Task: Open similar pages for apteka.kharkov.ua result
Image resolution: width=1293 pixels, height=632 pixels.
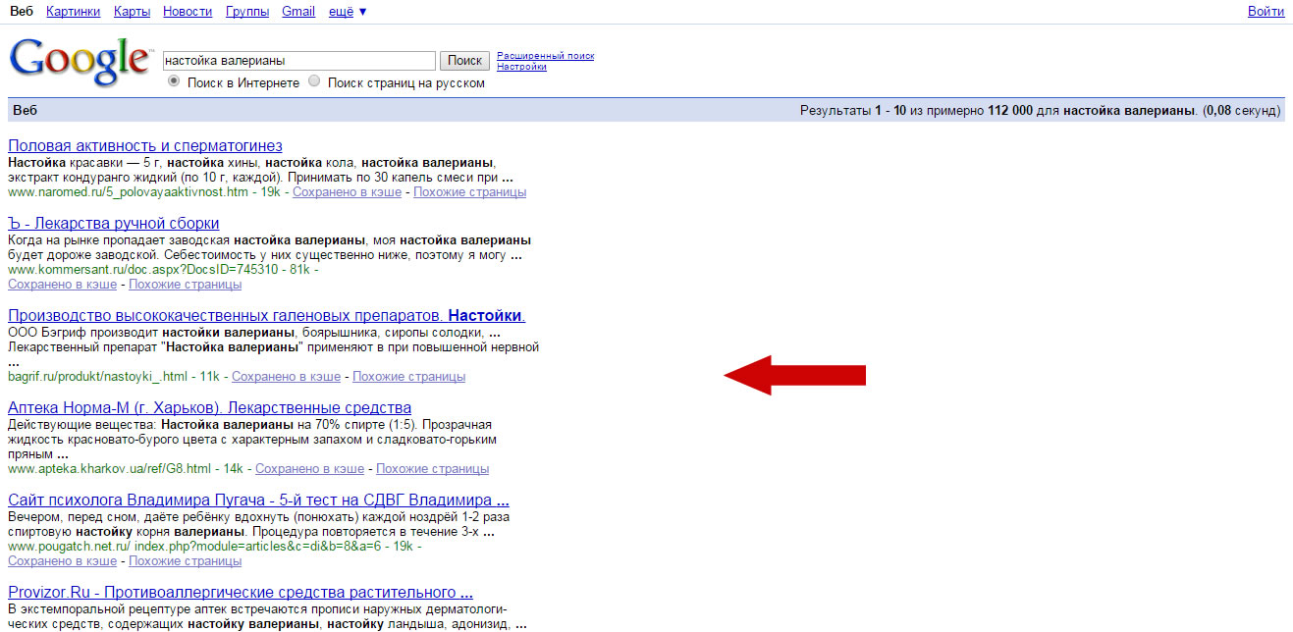Action: coord(433,469)
